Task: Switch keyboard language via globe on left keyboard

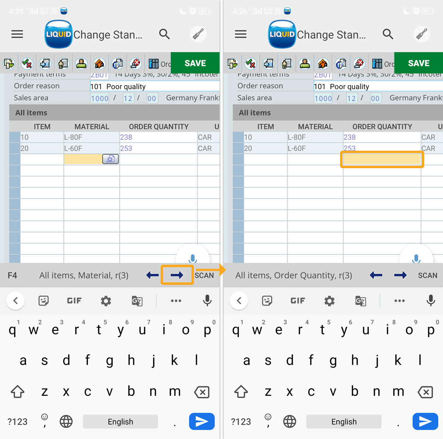Action: tap(66, 421)
